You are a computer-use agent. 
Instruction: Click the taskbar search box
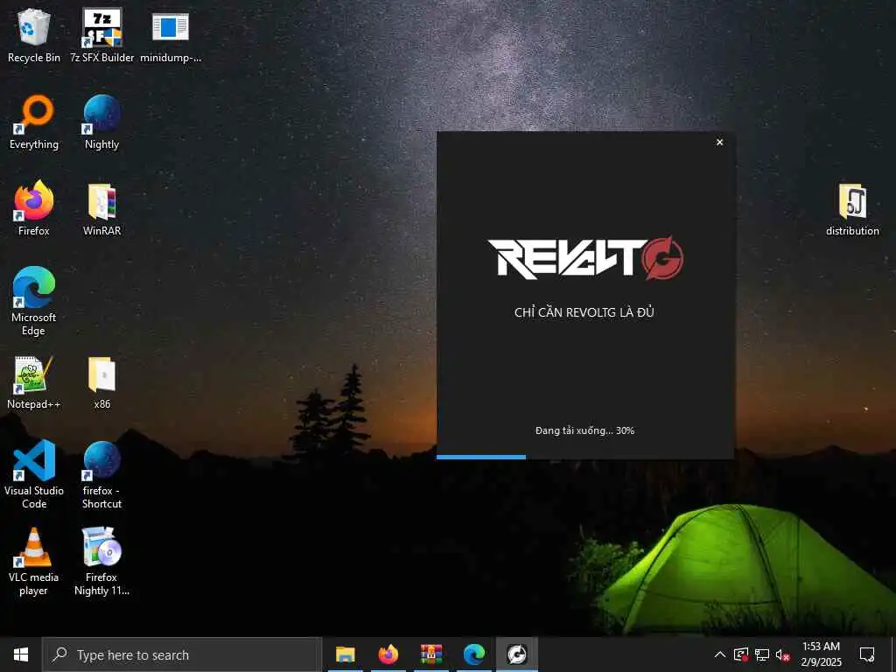(x=182, y=654)
